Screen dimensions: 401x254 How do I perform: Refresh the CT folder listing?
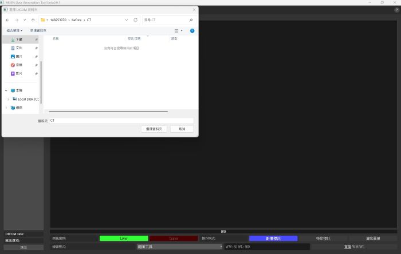135,20
